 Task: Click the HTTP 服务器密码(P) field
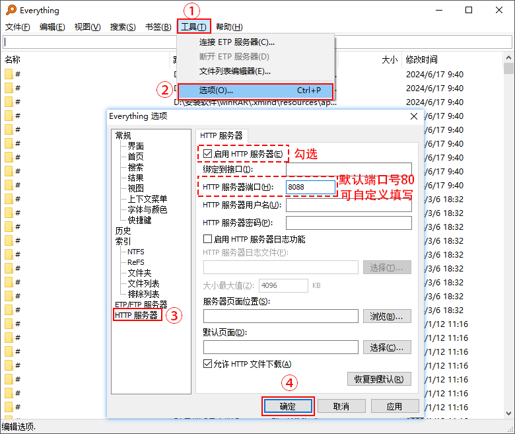click(349, 223)
